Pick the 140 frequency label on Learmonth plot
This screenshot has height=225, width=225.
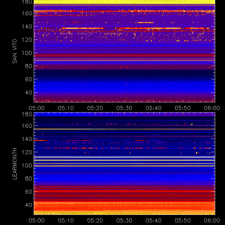click(27, 139)
